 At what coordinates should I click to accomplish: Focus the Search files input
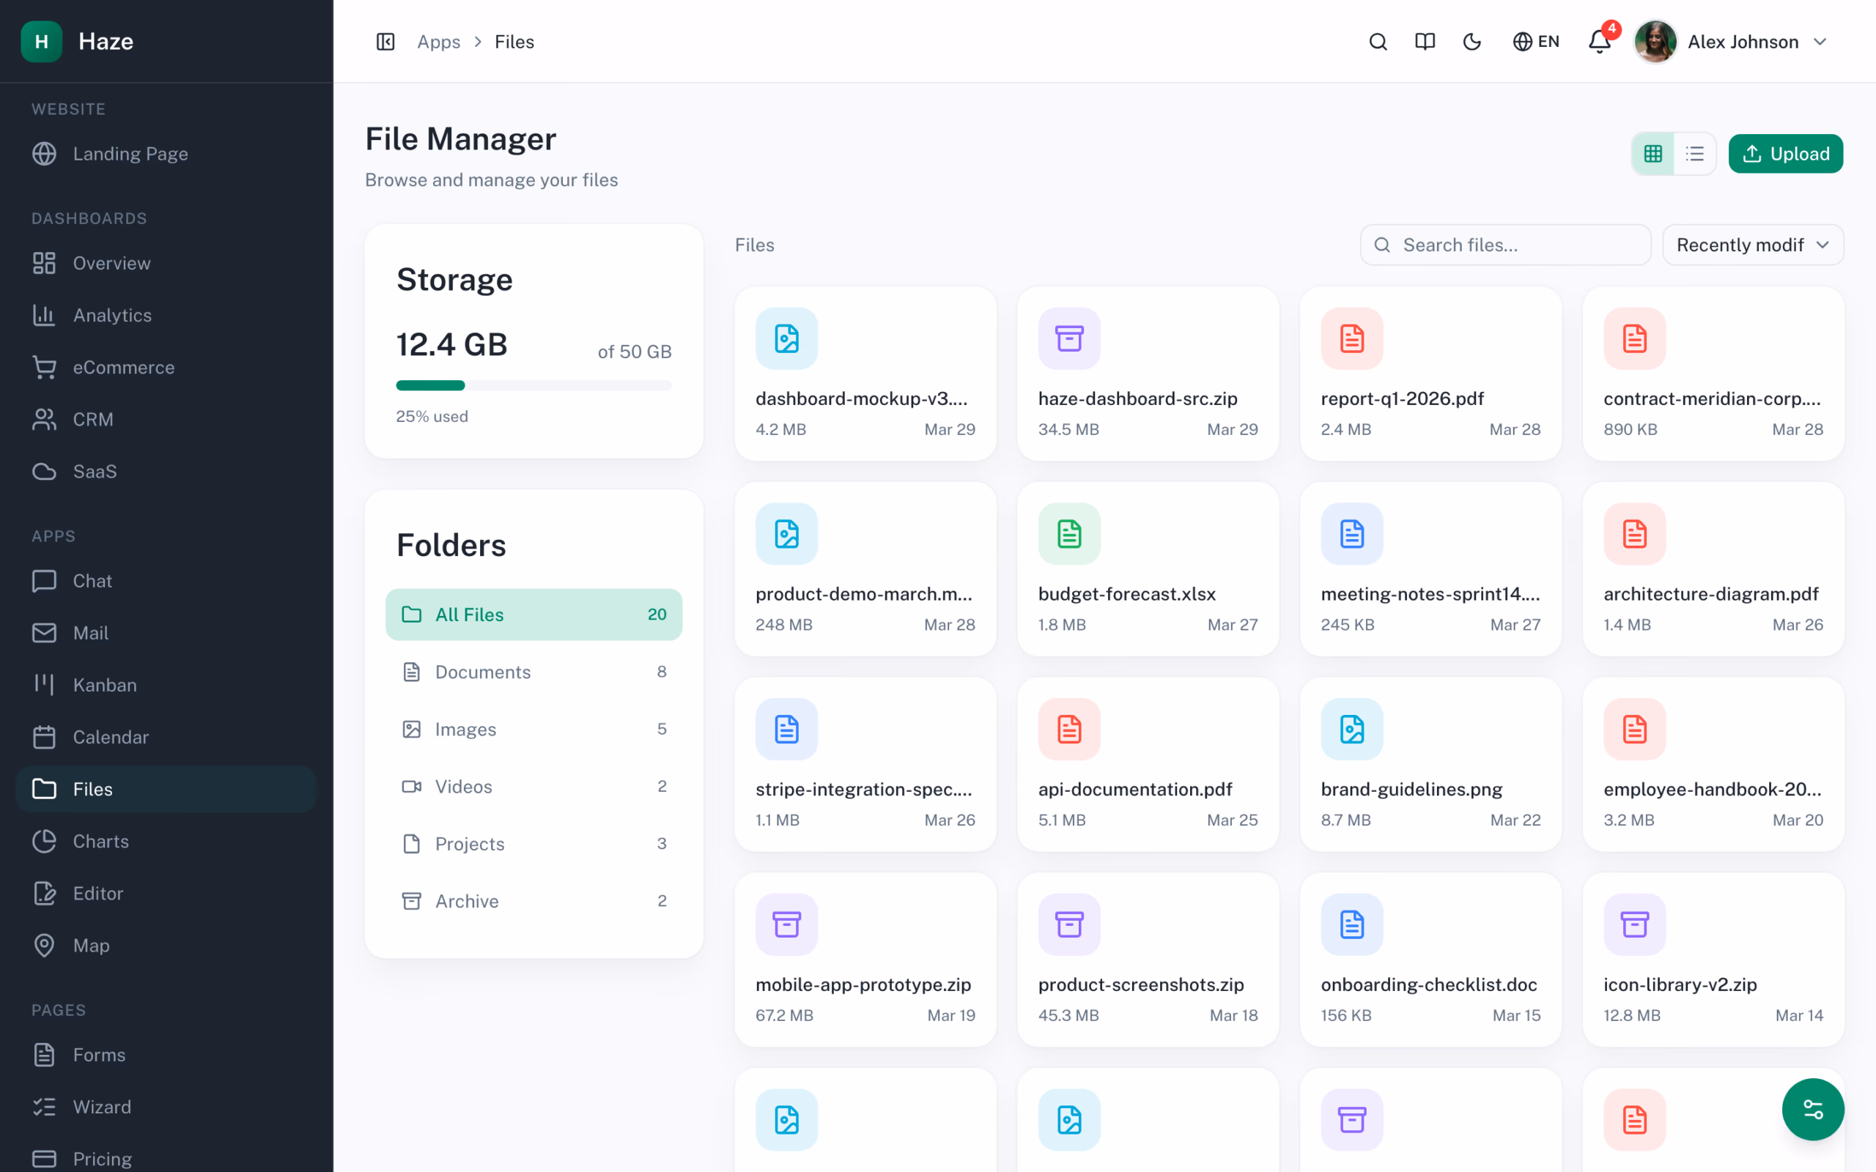click(x=1505, y=245)
